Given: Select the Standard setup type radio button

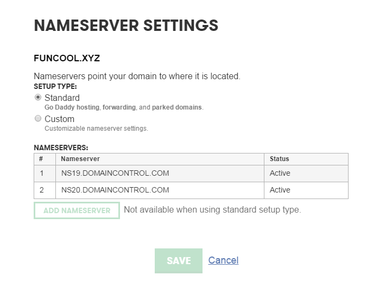Looking at the screenshot, I should tap(38, 97).
